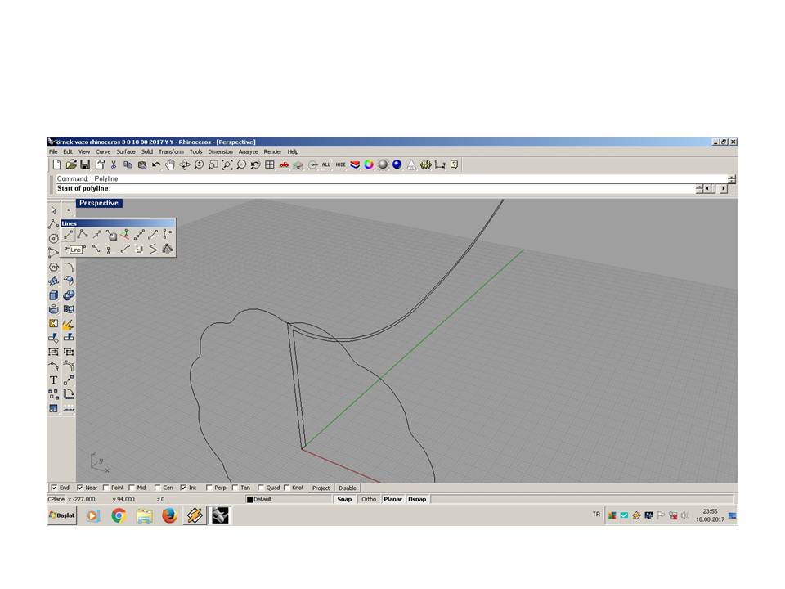Click the four-viewport layout icon
785x589 pixels.
(x=269, y=164)
